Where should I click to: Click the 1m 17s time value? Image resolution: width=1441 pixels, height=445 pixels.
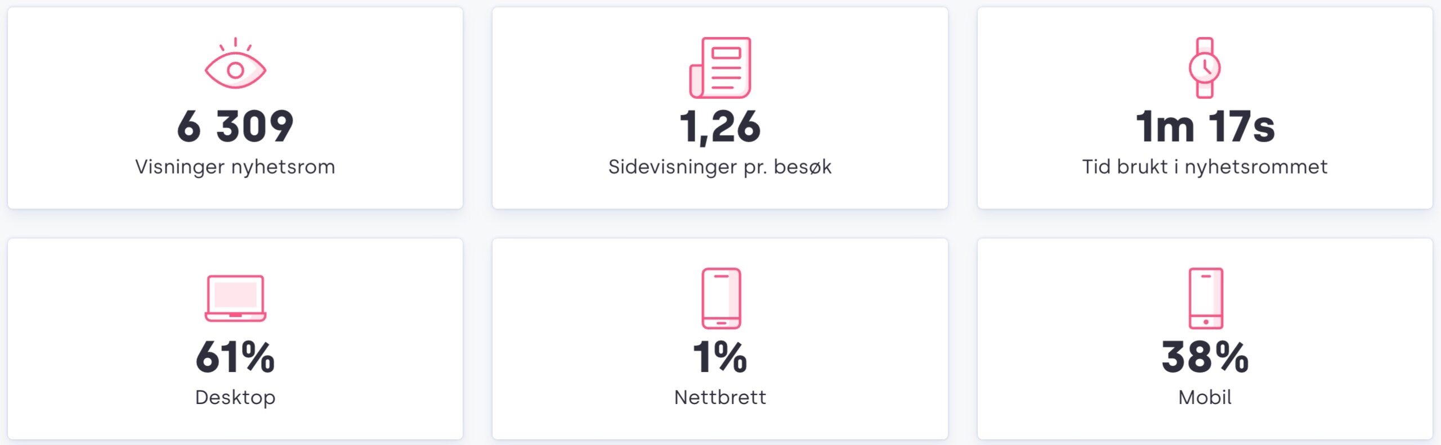(x=1205, y=126)
